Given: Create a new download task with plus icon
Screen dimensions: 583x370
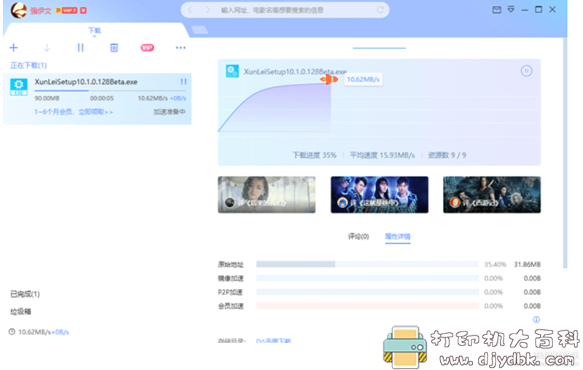Looking at the screenshot, I should coord(13,47).
